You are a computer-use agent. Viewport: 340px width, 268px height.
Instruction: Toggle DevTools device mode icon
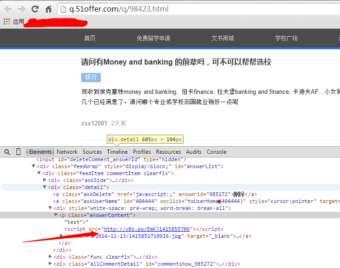click(x=19, y=152)
